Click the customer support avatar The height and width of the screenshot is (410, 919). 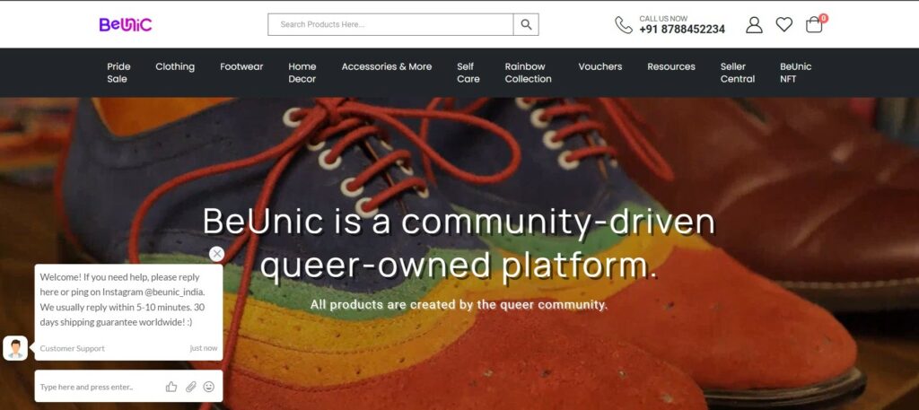click(15, 348)
